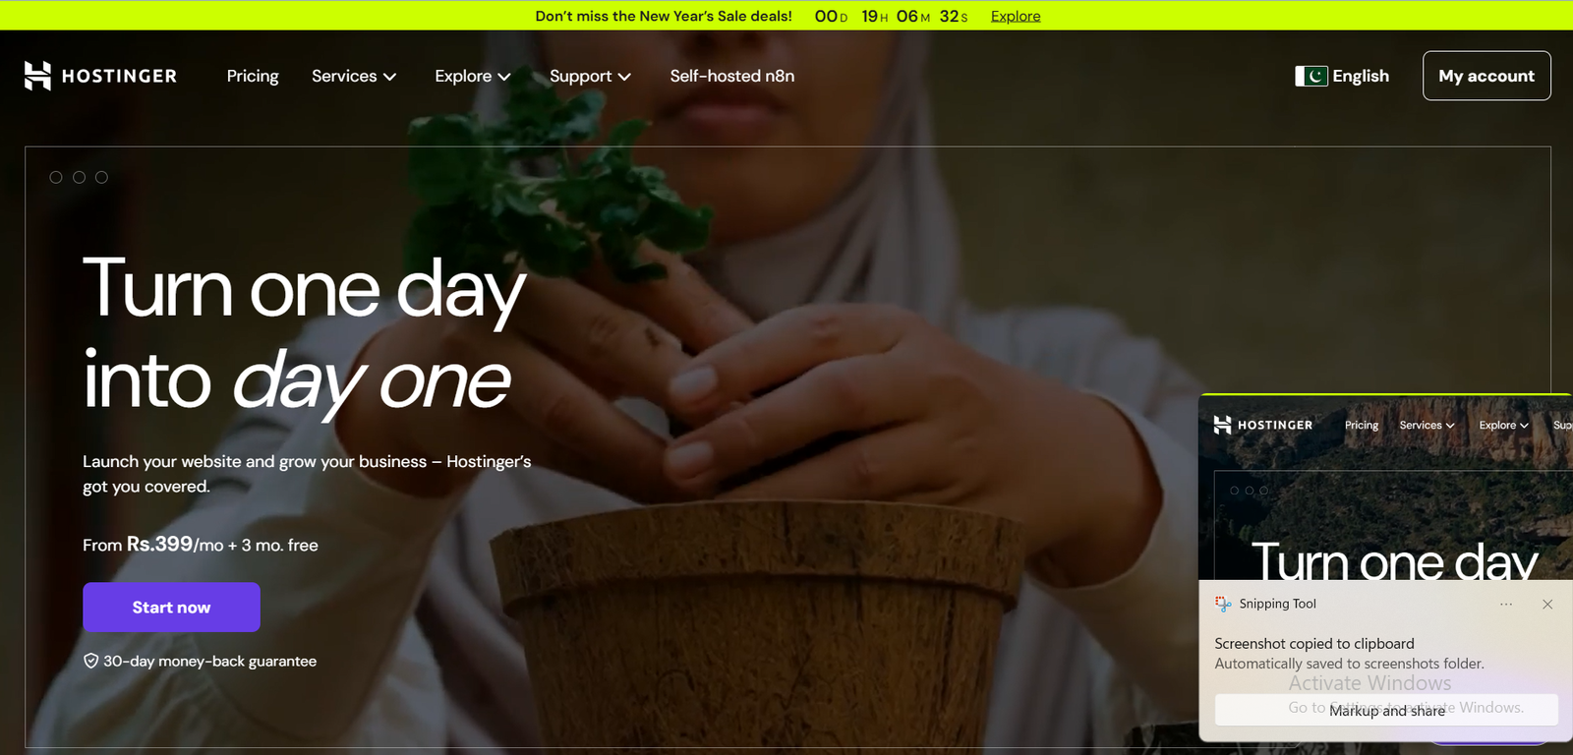Click the Hostinger logo icon in header

37,76
